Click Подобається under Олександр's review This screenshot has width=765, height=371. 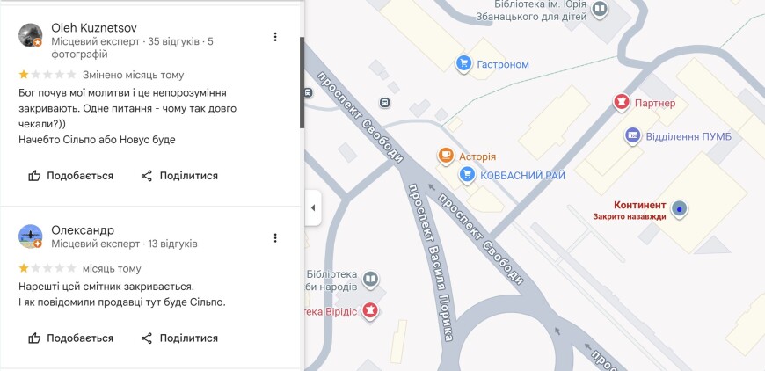71,338
